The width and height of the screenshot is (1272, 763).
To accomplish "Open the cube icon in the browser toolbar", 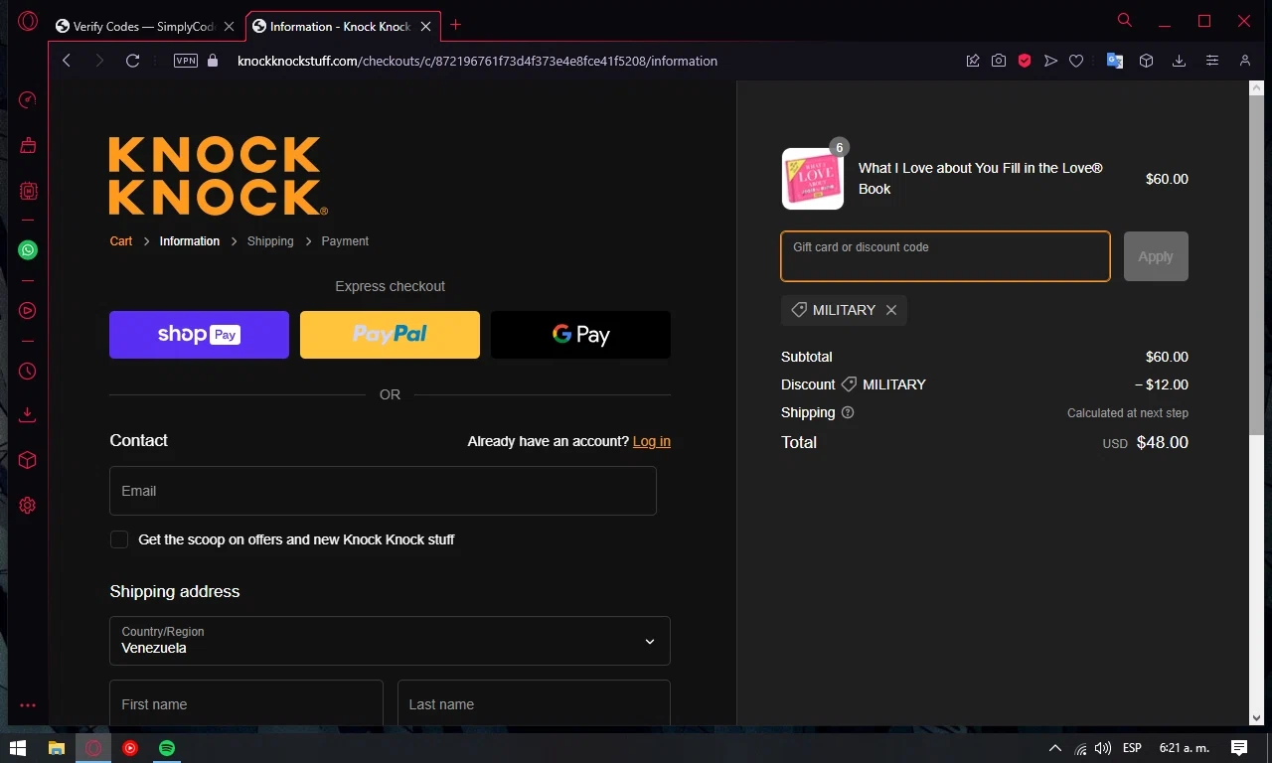I will pos(1146,61).
